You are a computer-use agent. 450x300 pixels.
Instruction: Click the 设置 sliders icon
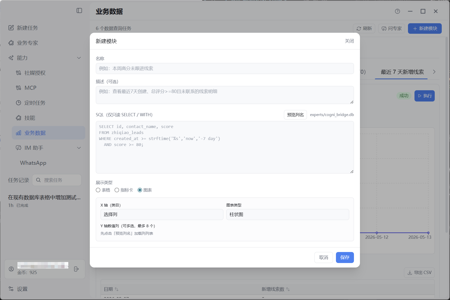pos(11,289)
